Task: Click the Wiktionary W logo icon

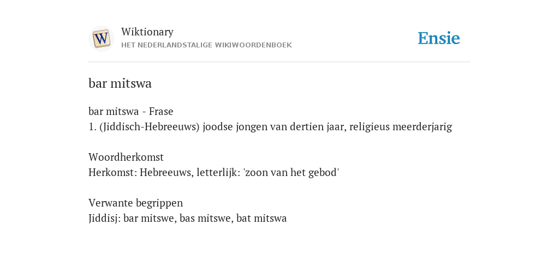Action: click(101, 39)
